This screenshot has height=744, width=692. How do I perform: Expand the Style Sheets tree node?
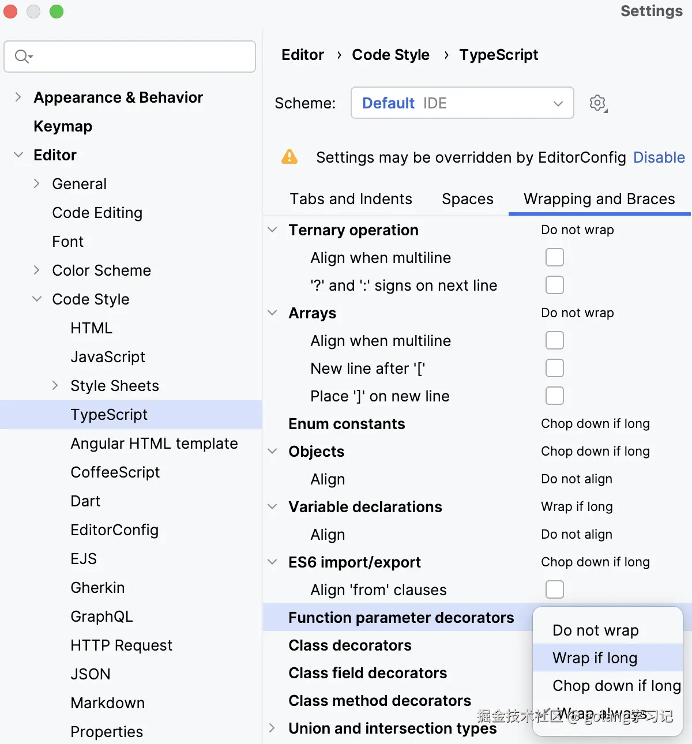point(55,385)
